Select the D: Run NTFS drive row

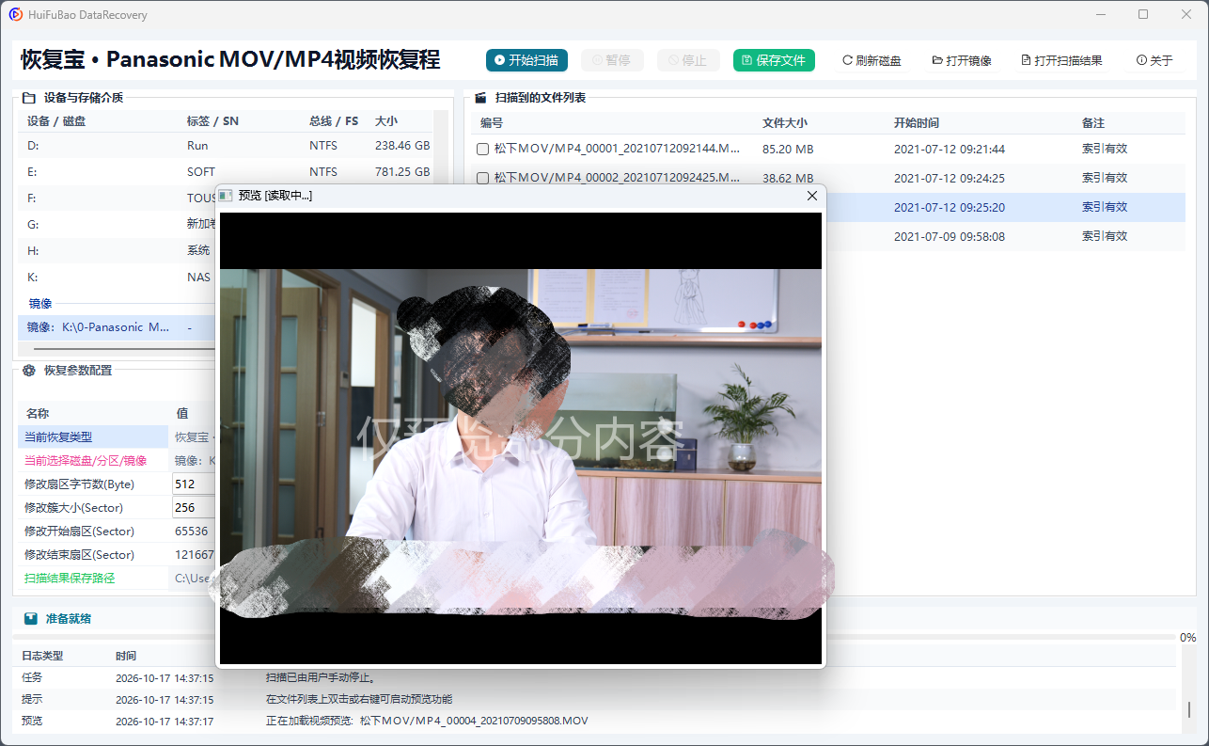[x=226, y=146]
